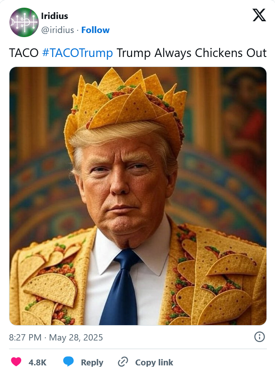Click the X logo in the corner

coord(259,15)
